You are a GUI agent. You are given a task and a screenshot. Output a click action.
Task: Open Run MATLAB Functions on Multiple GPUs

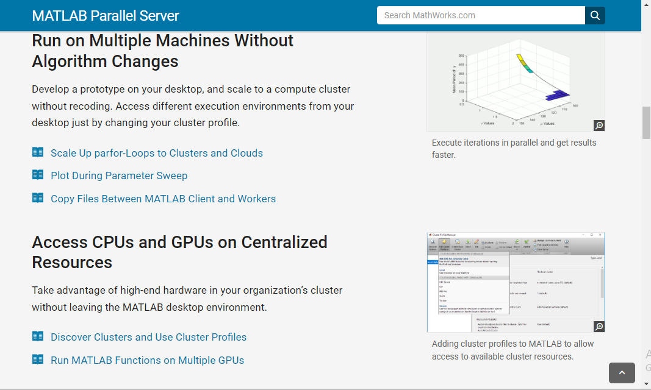(148, 360)
